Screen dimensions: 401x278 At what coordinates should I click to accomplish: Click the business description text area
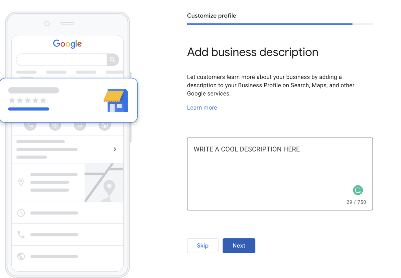point(280,174)
